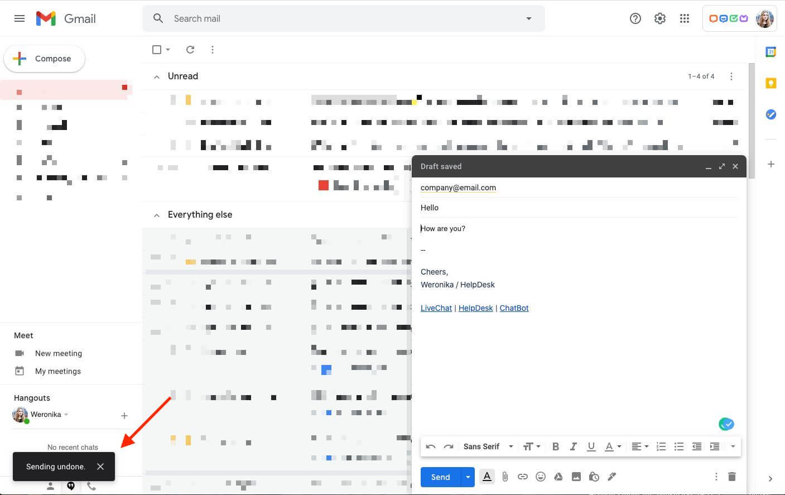This screenshot has width=785, height=495.
Task: Open the Send options arrow
Action: [468, 477]
